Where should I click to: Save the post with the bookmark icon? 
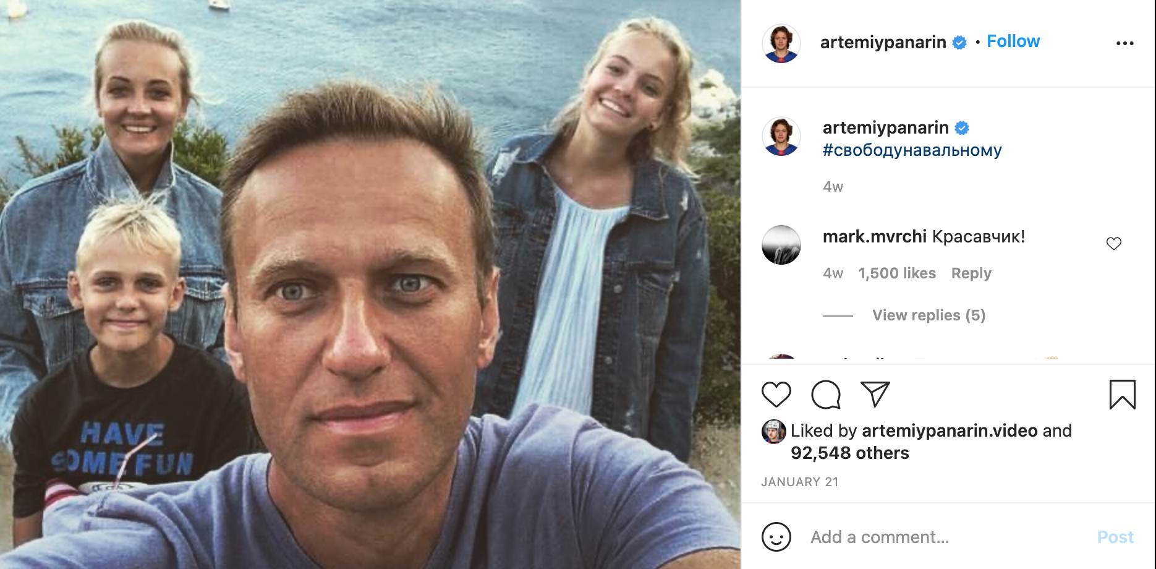[1123, 395]
